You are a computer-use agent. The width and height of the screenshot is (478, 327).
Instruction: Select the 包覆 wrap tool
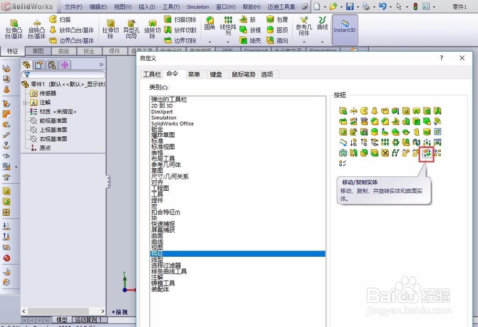(x=277, y=20)
